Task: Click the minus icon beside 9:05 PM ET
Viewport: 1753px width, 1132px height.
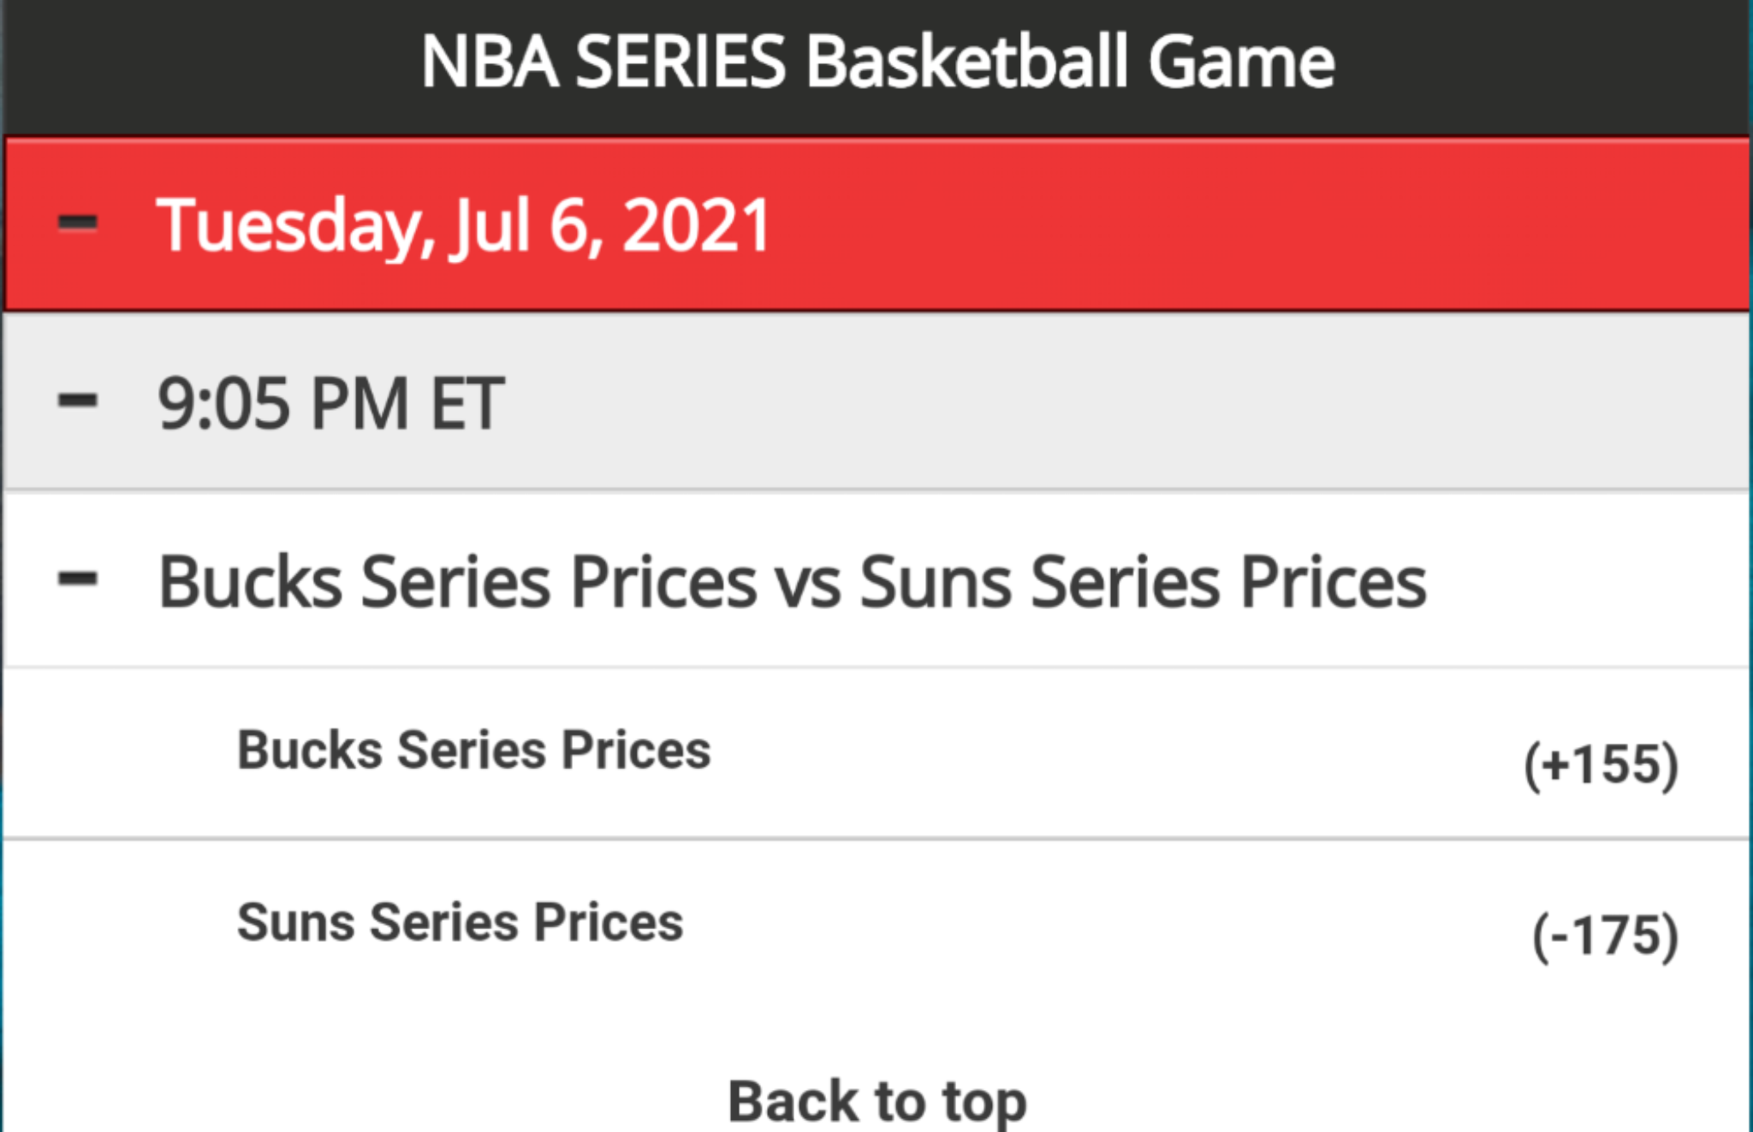Action: pyautogui.click(x=77, y=400)
